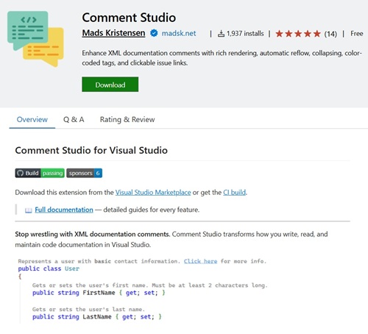The image size is (368, 334).
Task: Click the (14) review count
Action: pos(330,34)
